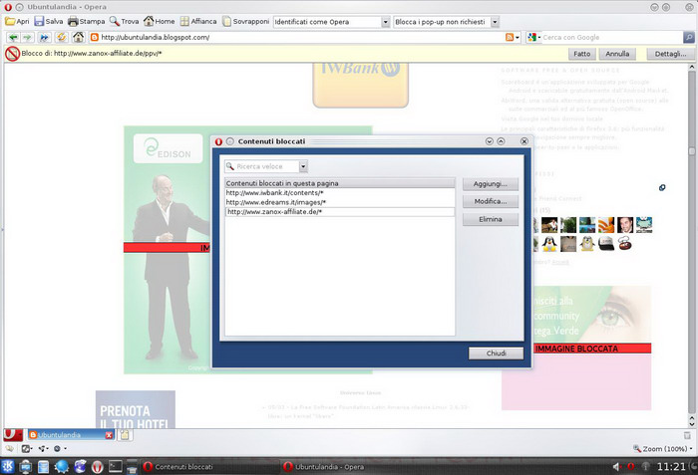698x475 pixels.
Task: Click the trash icon for closed tabs
Action: click(x=126, y=435)
